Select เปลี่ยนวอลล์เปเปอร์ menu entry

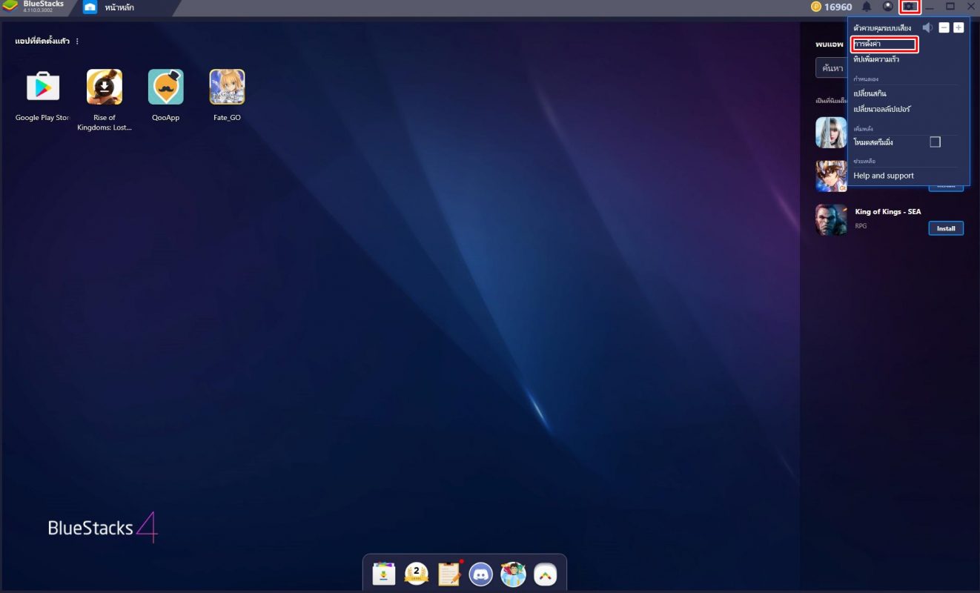[x=882, y=110]
